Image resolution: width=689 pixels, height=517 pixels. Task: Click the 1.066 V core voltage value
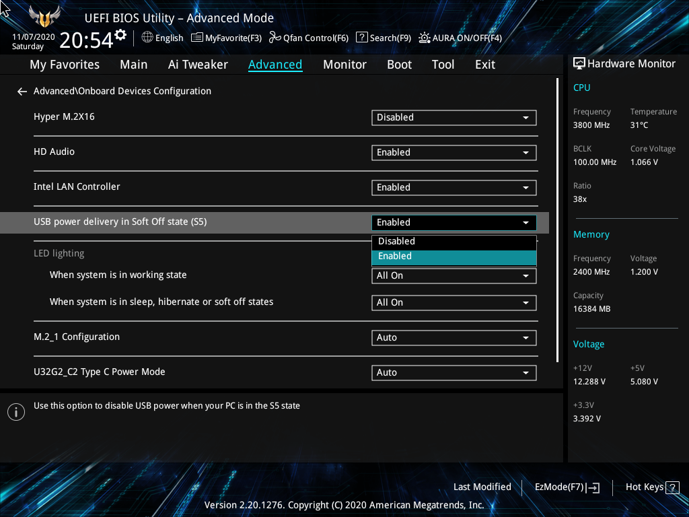[x=644, y=162]
